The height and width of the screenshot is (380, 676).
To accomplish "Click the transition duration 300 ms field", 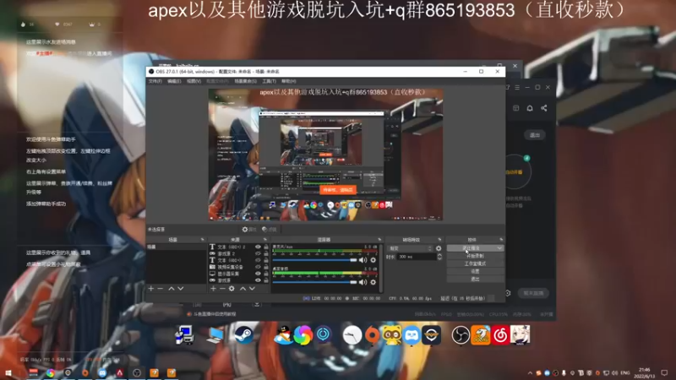I will click(x=416, y=257).
